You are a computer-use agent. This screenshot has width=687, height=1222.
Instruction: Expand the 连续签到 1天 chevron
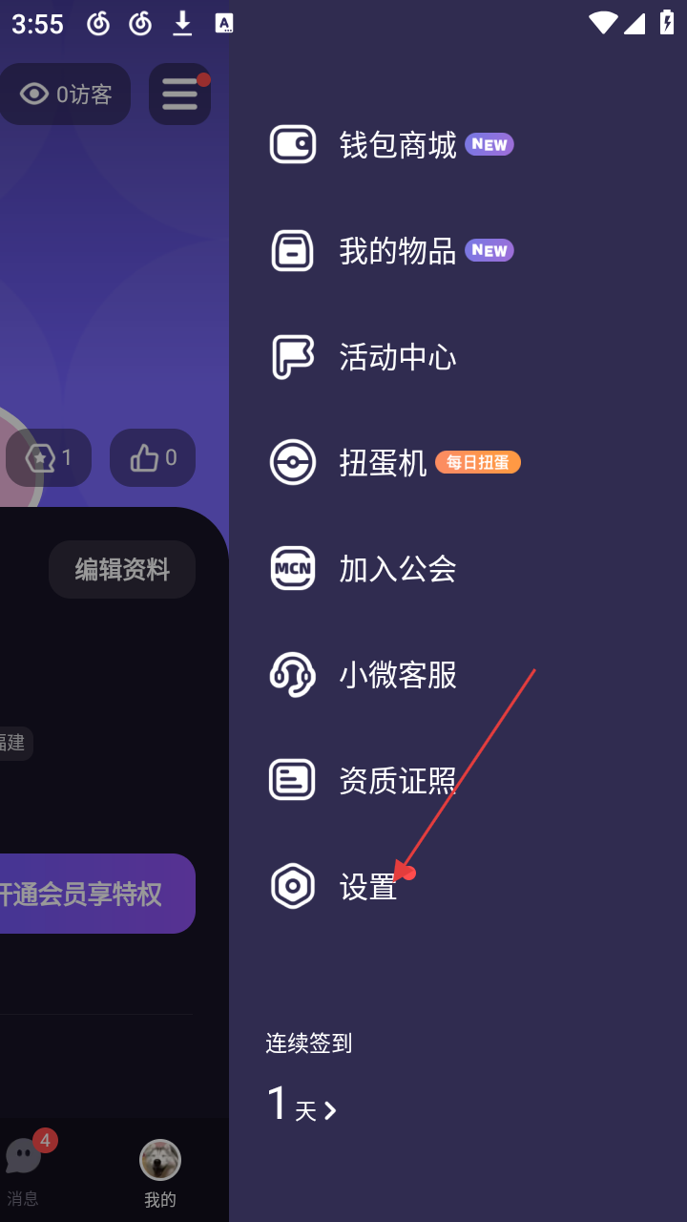(x=330, y=1110)
